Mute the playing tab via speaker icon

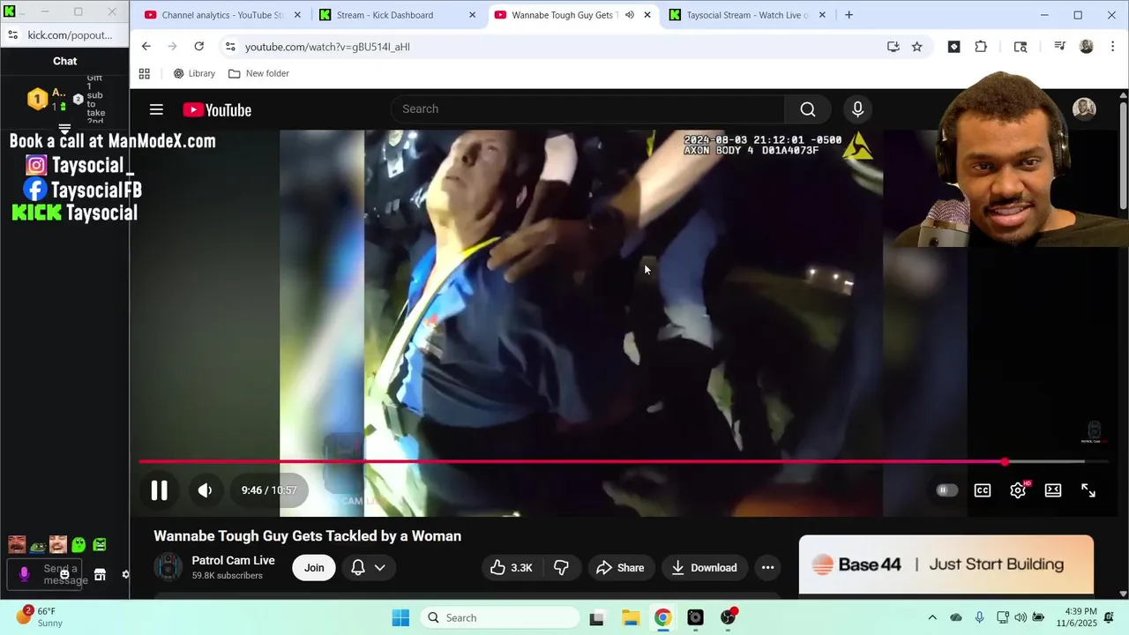[x=630, y=15]
